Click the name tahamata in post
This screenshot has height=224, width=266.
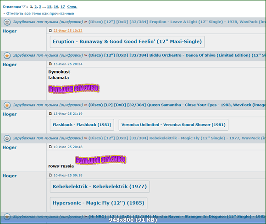coord(59,78)
